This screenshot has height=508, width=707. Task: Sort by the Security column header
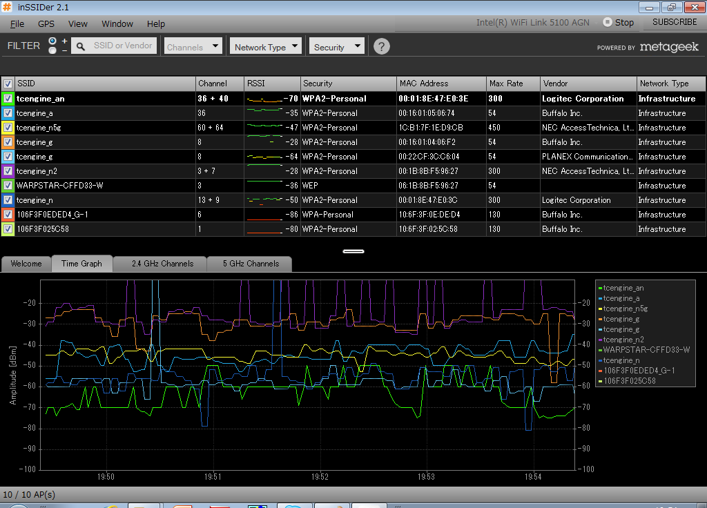pos(348,84)
